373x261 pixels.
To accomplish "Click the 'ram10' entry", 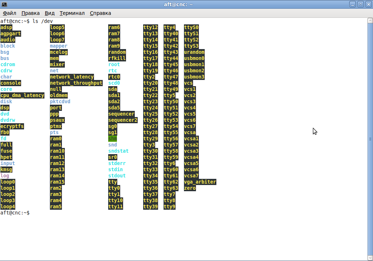I will (57, 151).
